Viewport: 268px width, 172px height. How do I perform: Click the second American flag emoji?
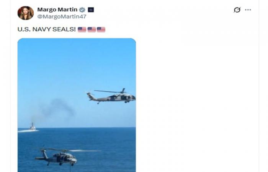(x=92, y=29)
